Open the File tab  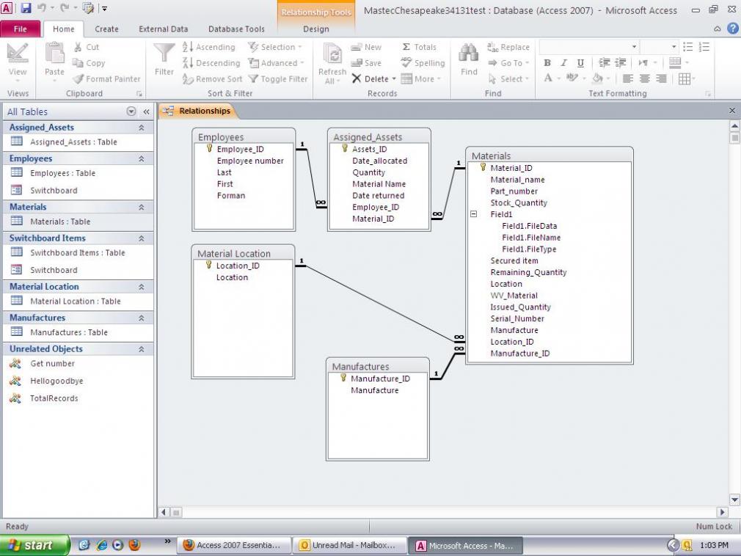(20, 29)
